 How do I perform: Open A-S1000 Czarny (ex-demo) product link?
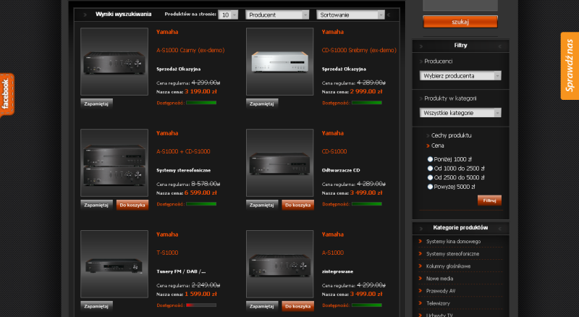tap(190, 50)
